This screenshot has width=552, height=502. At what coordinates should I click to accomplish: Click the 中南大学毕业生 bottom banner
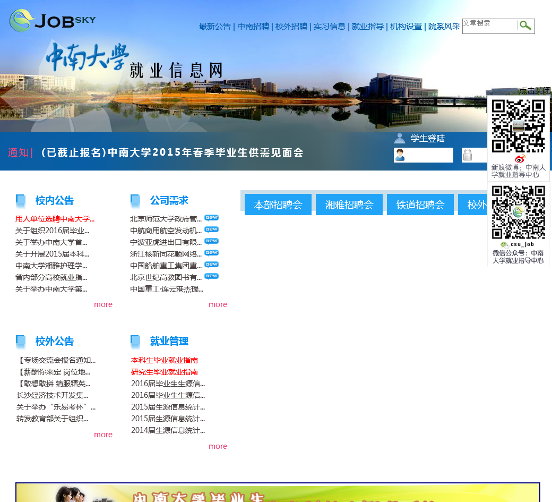[x=278, y=492]
